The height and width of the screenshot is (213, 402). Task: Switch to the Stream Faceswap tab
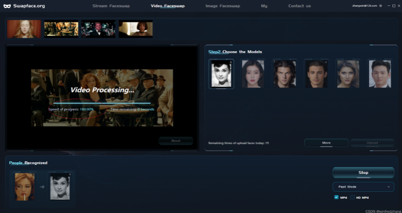110,6
